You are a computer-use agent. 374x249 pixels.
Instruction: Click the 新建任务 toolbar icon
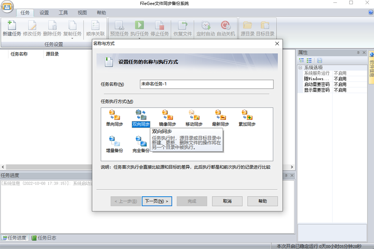12,28
